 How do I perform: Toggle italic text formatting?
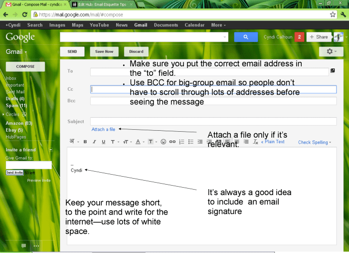[x=94, y=142]
